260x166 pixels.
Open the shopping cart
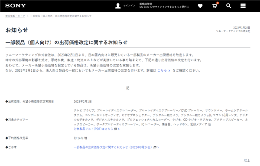[215, 6]
